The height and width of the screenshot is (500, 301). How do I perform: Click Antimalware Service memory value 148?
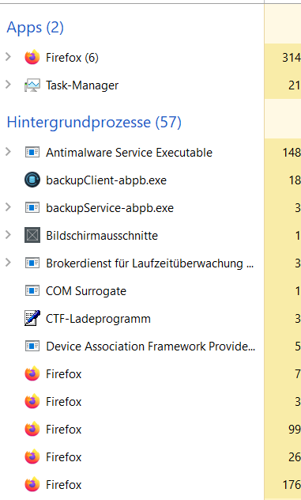[292, 152]
